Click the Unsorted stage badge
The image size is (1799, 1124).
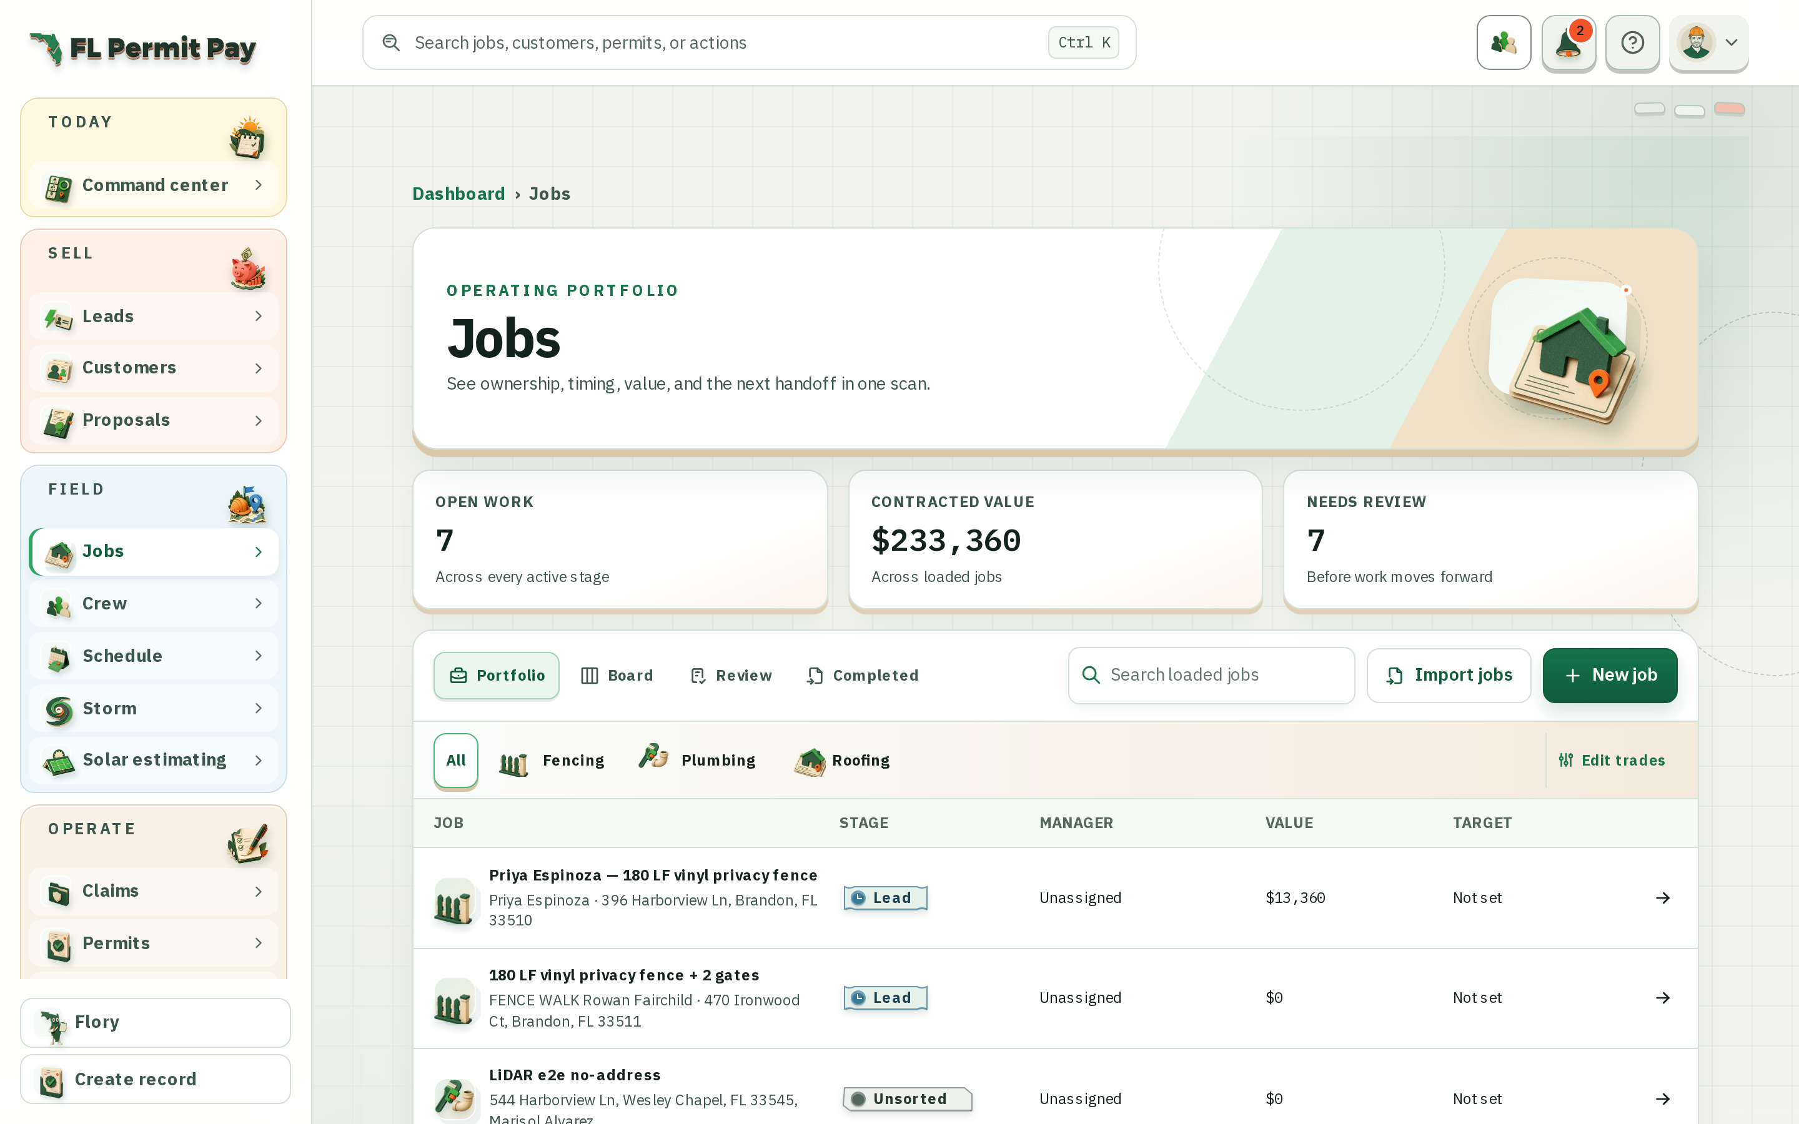point(907,1100)
